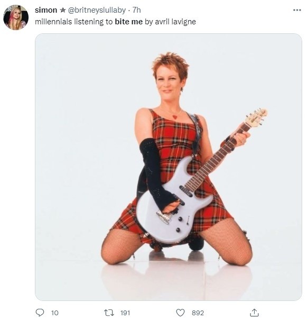This screenshot has width=308, height=320.
Task: Open the display name simon
Action: point(46,10)
